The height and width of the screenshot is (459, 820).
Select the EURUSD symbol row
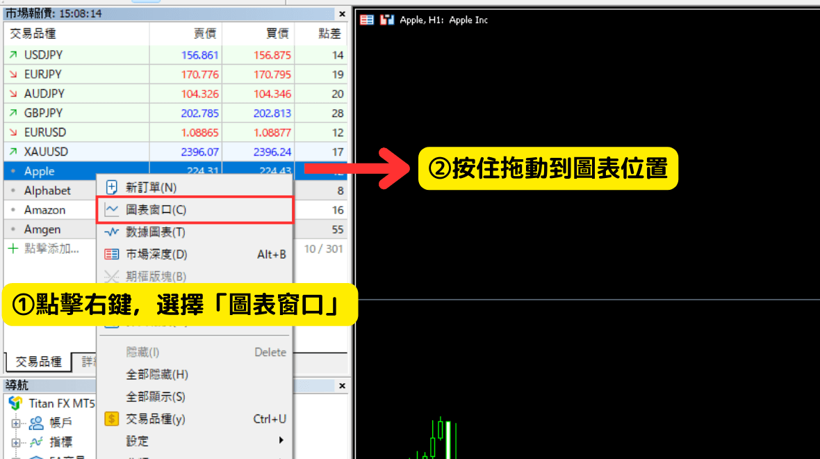(x=176, y=132)
